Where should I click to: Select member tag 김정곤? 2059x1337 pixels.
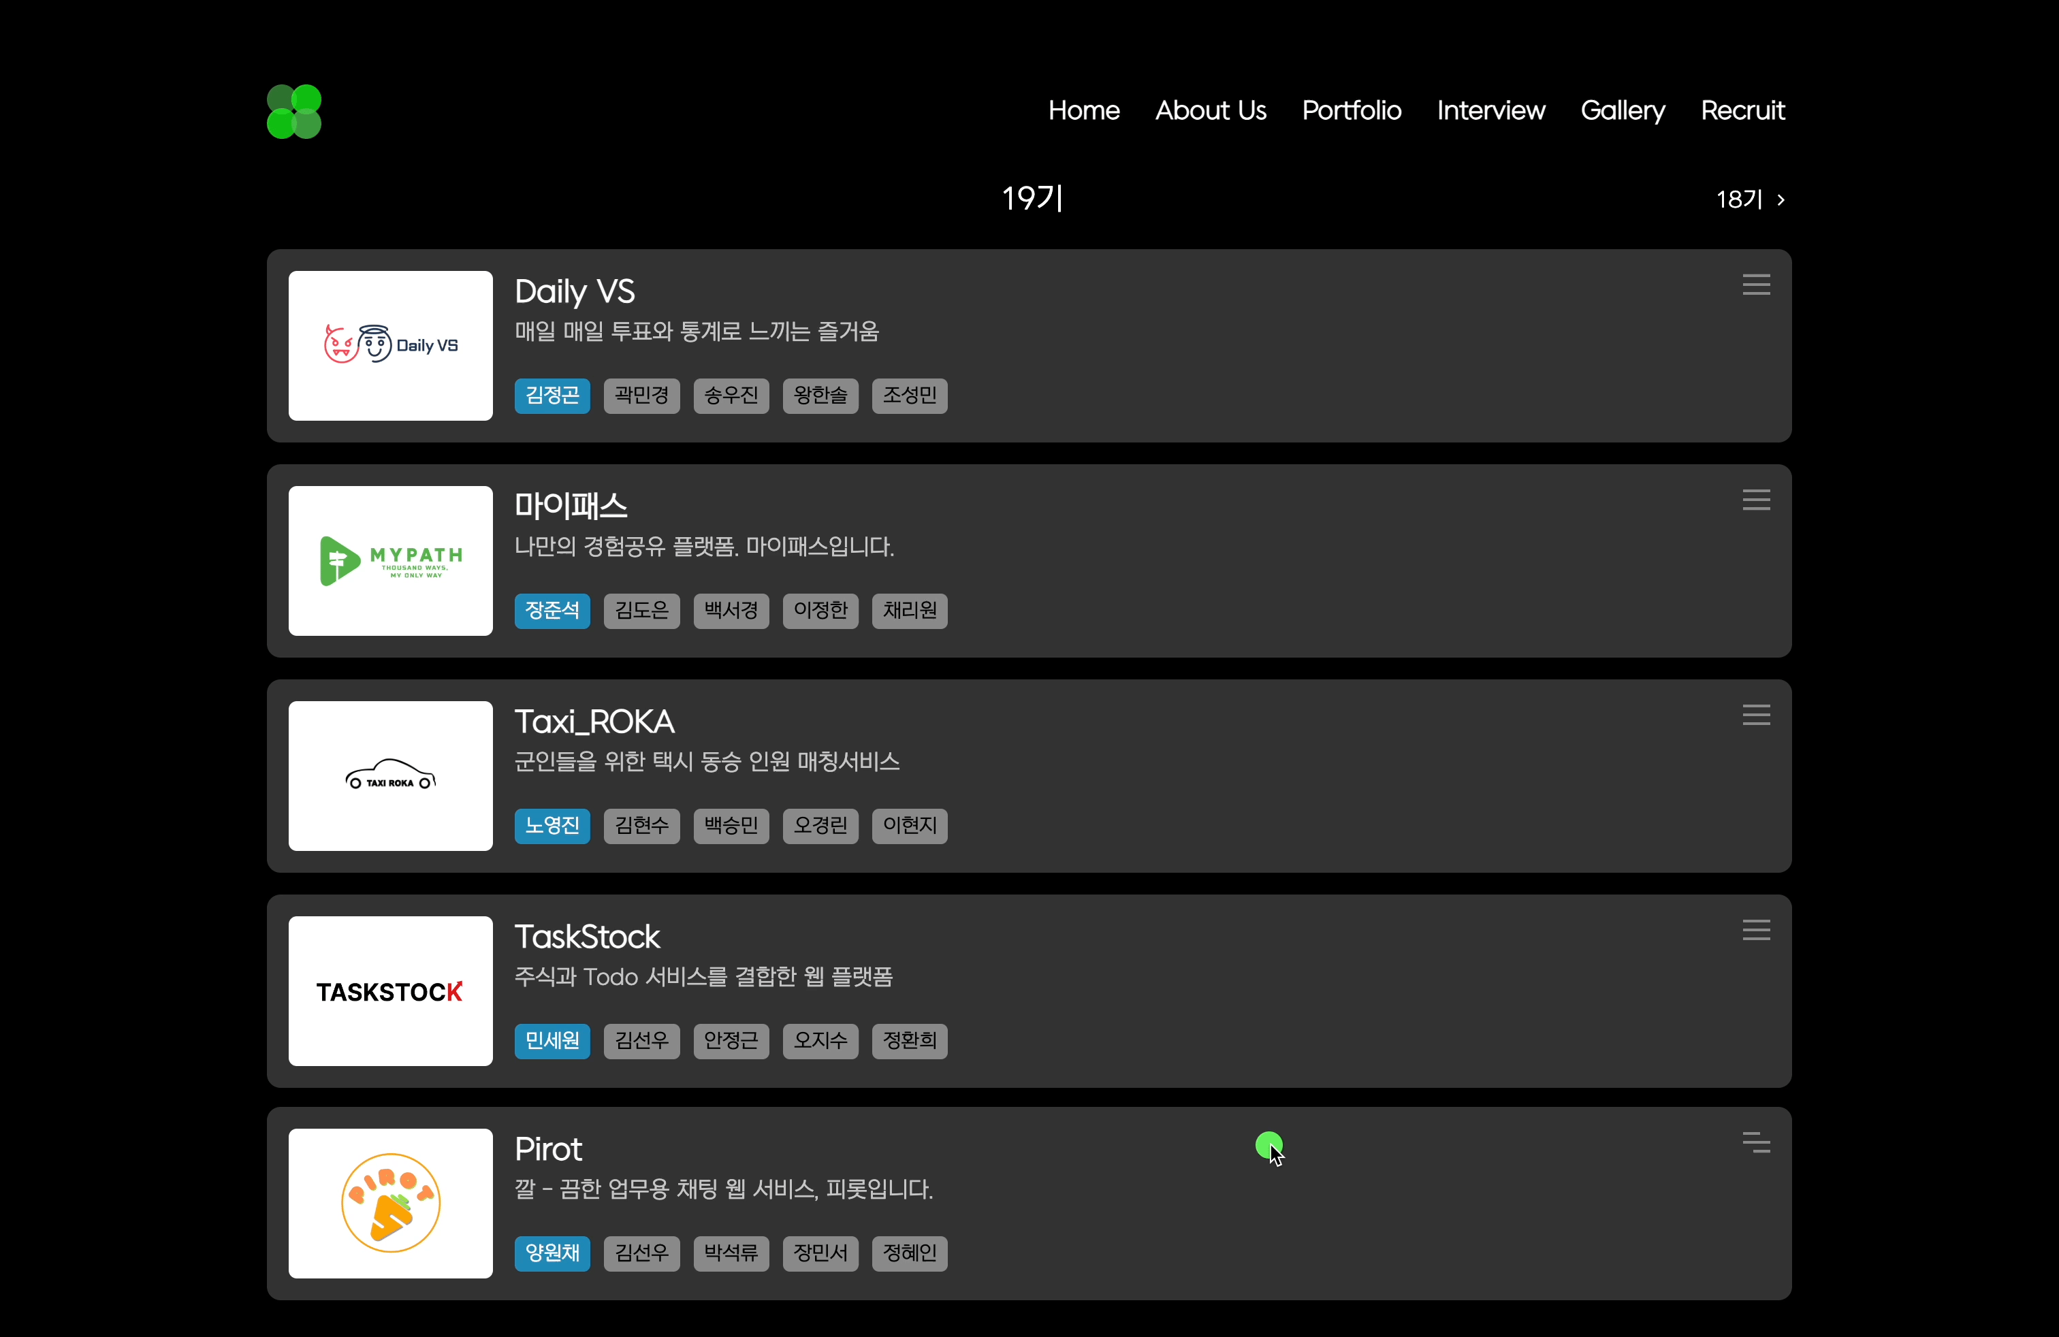(x=553, y=396)
